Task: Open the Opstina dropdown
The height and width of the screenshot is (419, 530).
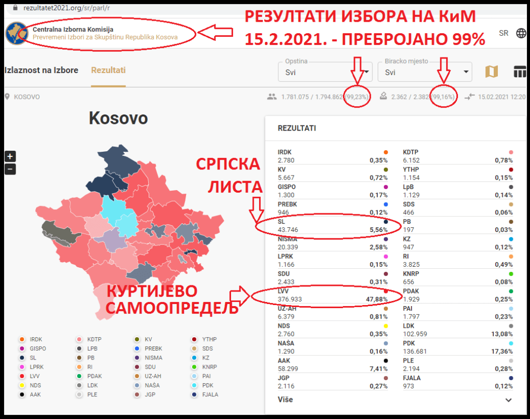Action: (x=325, y=72)
